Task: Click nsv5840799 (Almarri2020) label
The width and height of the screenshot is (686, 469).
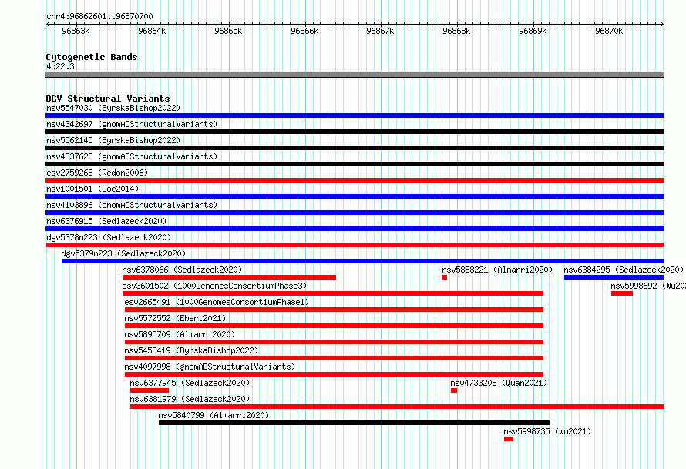Action: [x=214, y=415]
